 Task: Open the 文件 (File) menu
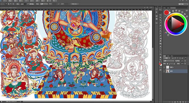(x=5, y=1)
